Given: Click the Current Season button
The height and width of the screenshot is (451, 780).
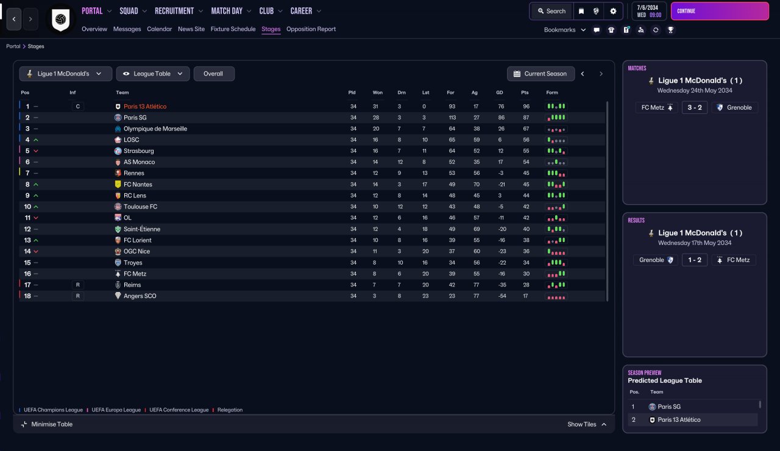Looking at the screenshot, I should coord(541,74).
